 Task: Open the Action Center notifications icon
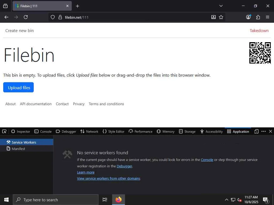point(265,200)
